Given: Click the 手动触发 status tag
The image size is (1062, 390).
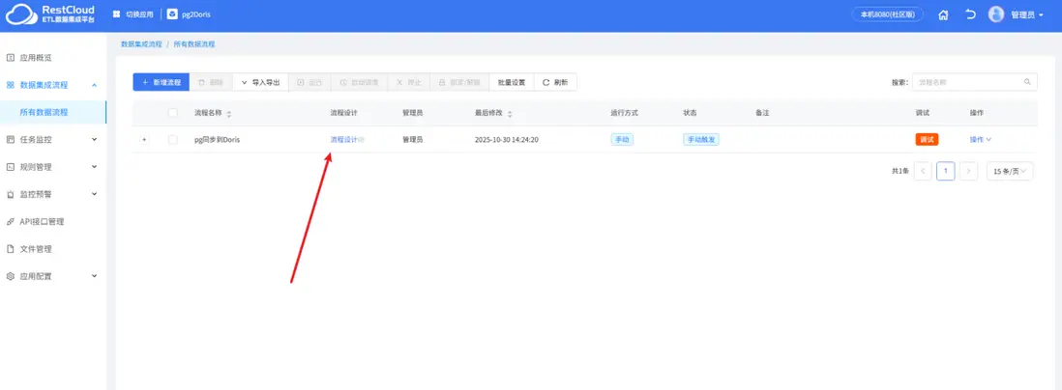Looking at the screenshot, I should (701, 140).
